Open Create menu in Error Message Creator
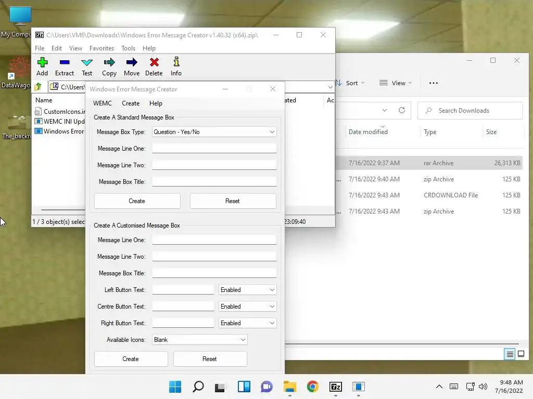This screenshot has width=533, height=399. click(131, 103)
